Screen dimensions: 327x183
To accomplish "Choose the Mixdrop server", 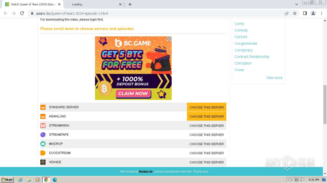I will click(207, 144).
